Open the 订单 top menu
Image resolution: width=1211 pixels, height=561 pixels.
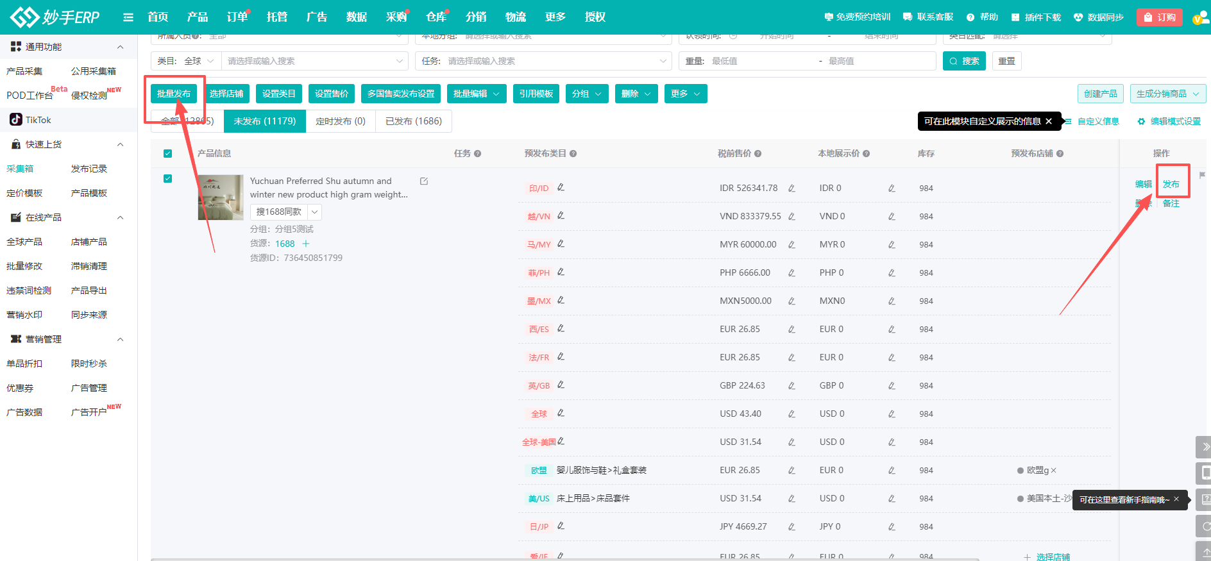(x=237, y=17)
